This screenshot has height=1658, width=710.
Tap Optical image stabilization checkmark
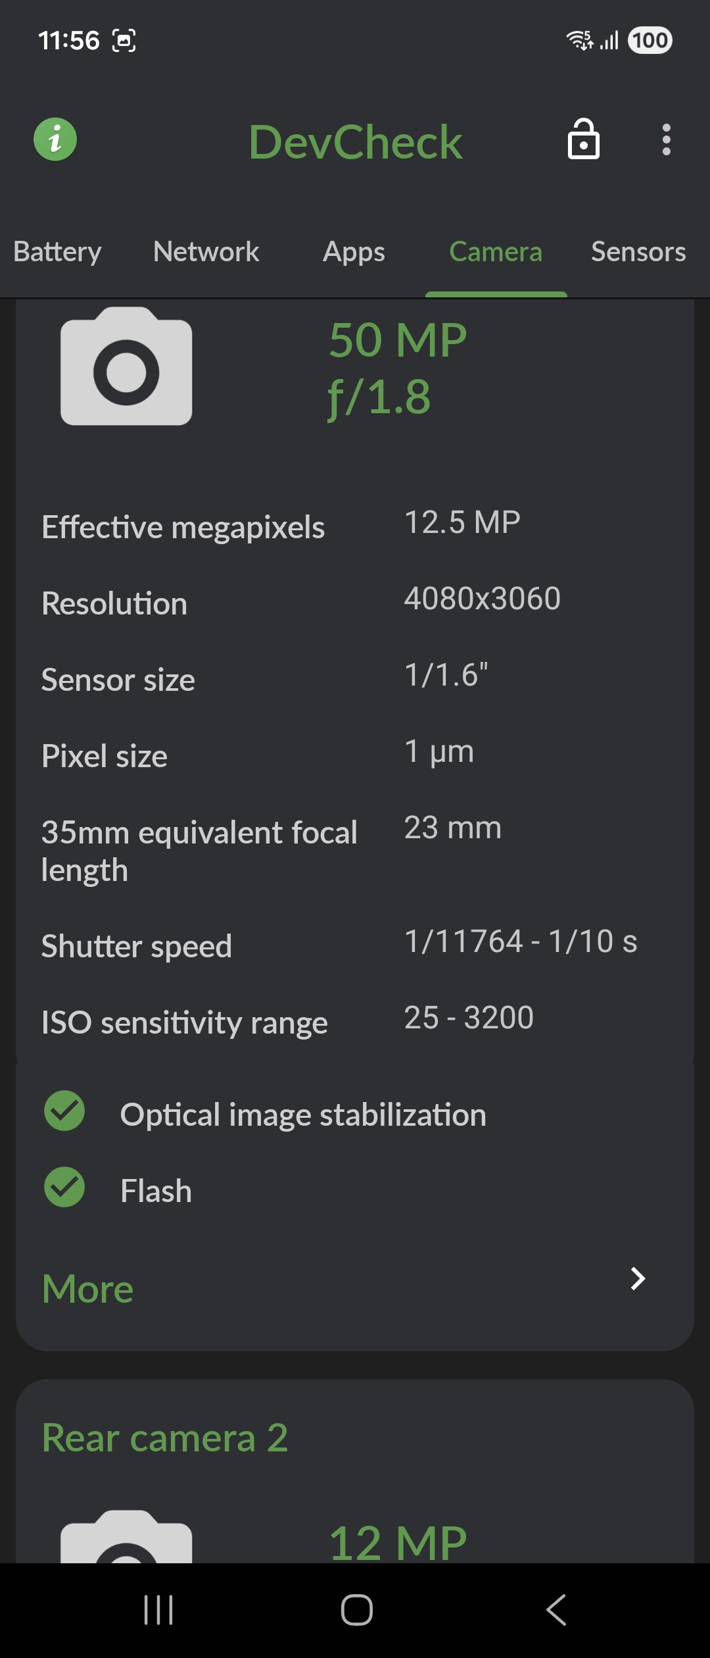(x=64, y=1111)
